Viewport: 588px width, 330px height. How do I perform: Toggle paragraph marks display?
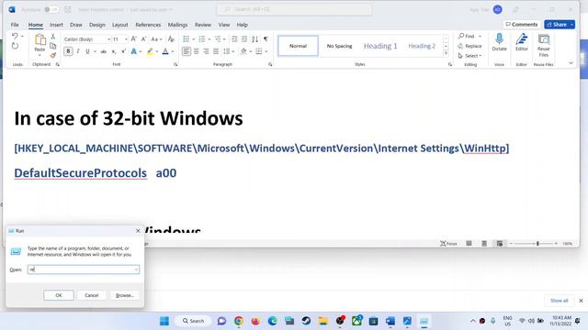266,38
